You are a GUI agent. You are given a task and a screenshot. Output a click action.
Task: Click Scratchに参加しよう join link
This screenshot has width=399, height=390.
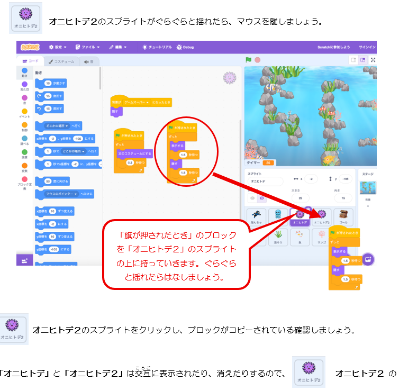click(x=333, y=47)
